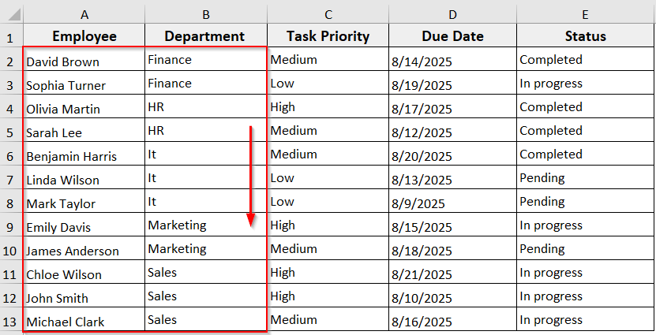Select Michael Clark's Sales department cell

205,321
